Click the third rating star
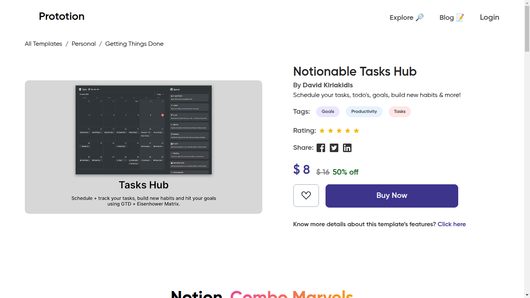The image size is (530, 298). [339, 131]
